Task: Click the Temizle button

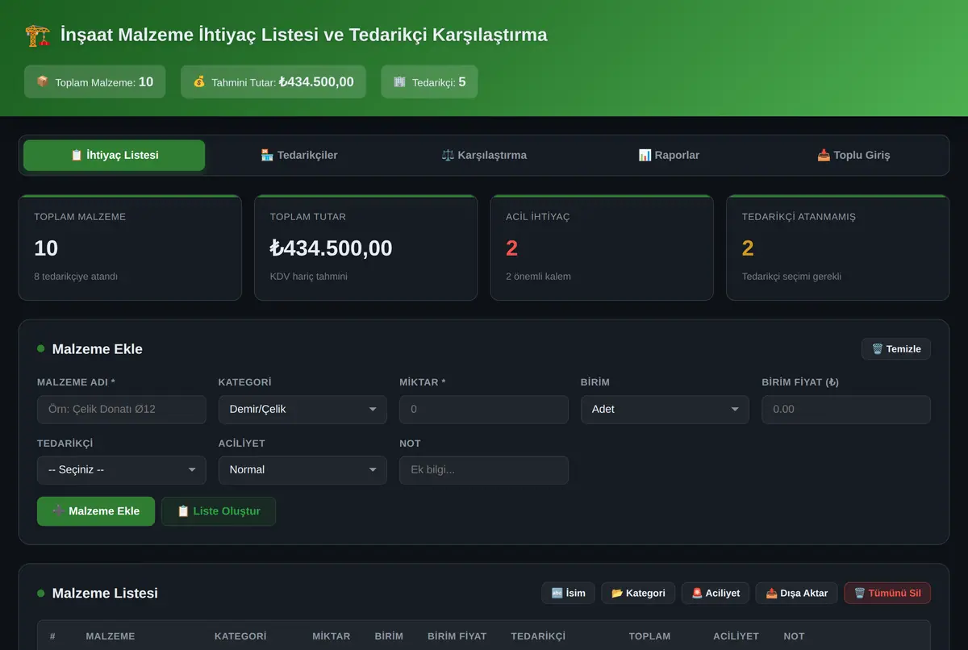Action: [896, 349]
